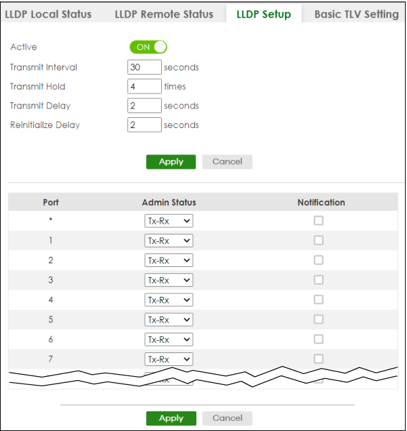Enable Notification checkbox for port 1

[318, 241]
